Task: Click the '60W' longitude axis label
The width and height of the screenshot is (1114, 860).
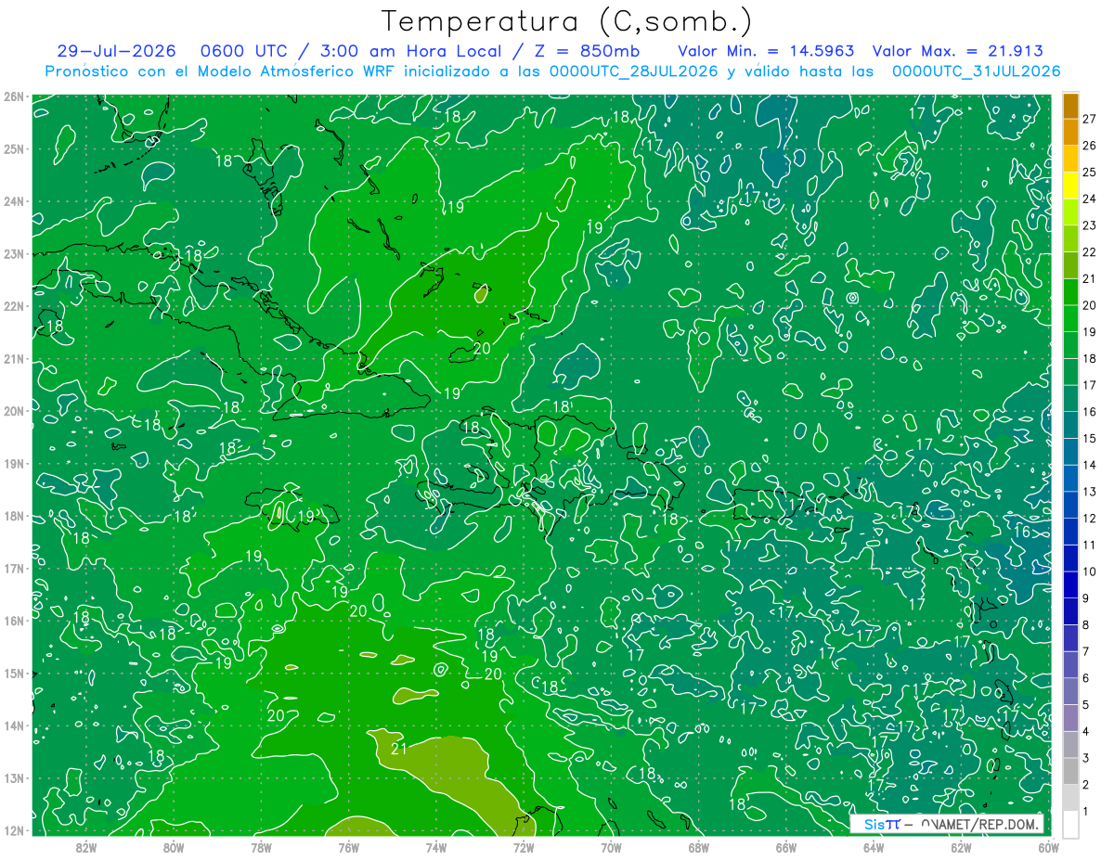Action: [1048, 847]
